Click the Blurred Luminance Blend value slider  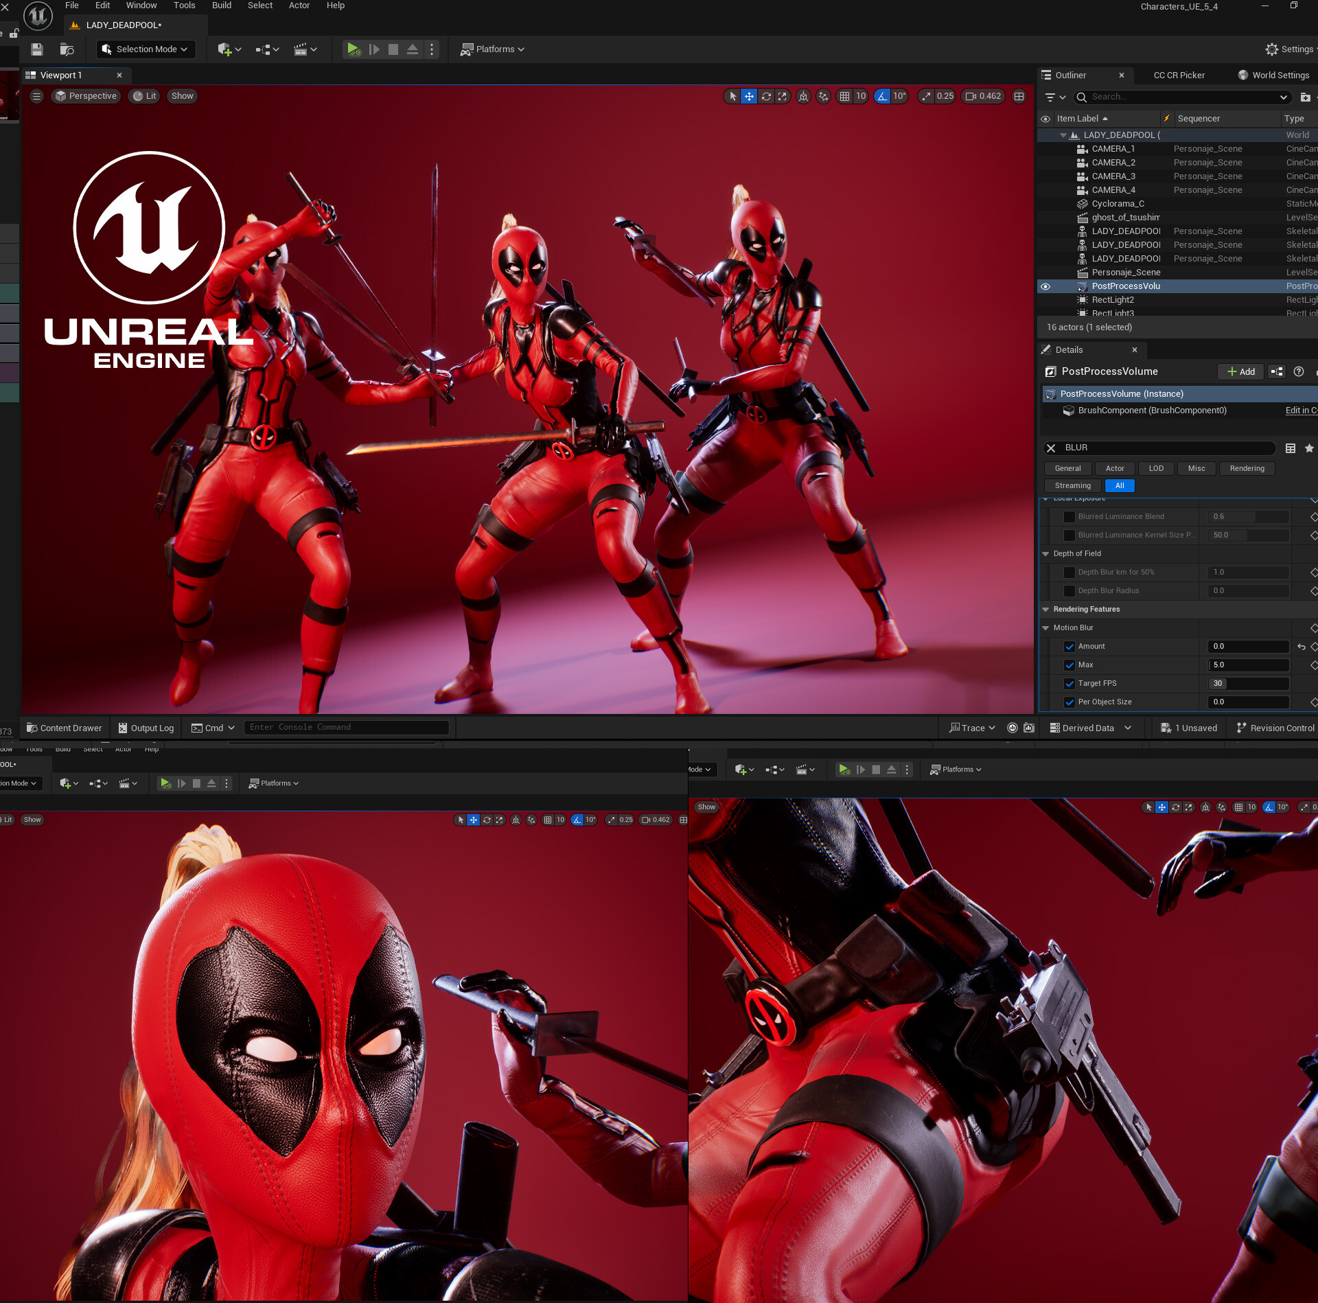(1248, 516)
